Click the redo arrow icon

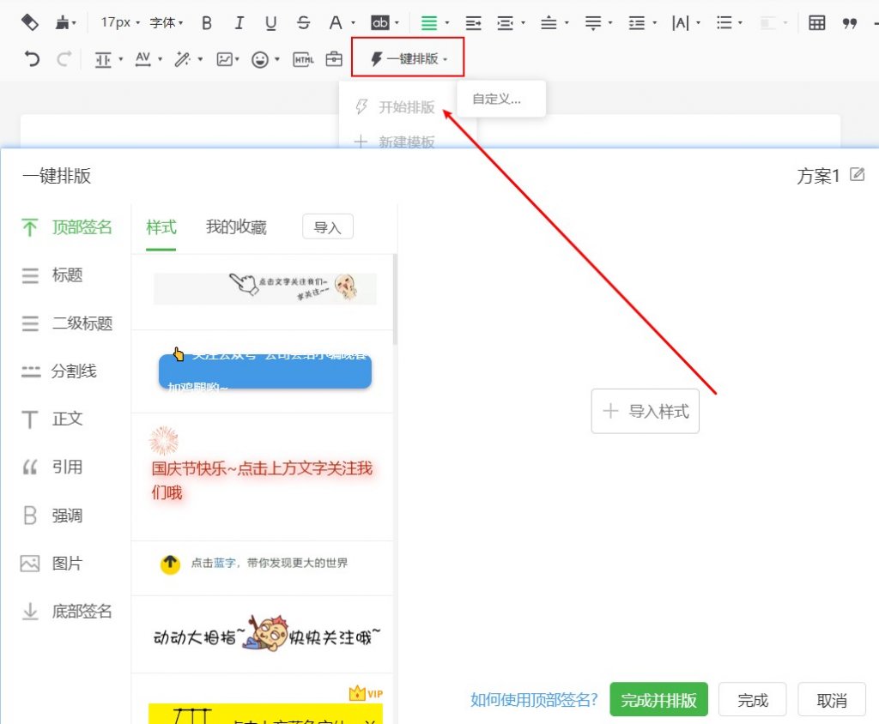coord(64,59)
